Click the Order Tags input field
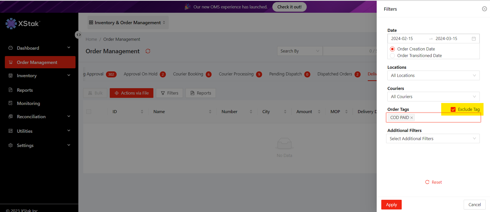490x212 pixels. click(447, 118)
